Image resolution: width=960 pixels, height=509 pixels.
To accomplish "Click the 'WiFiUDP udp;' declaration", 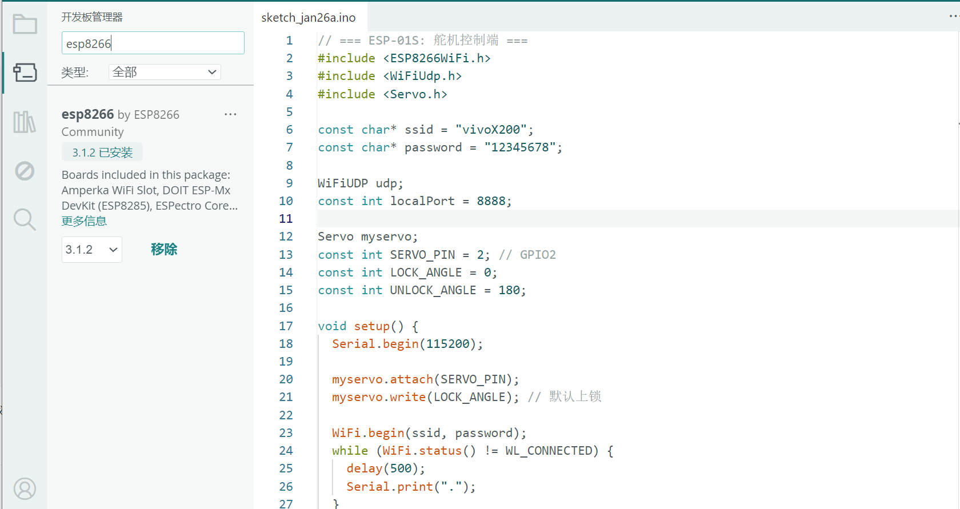I will (361, 183).
